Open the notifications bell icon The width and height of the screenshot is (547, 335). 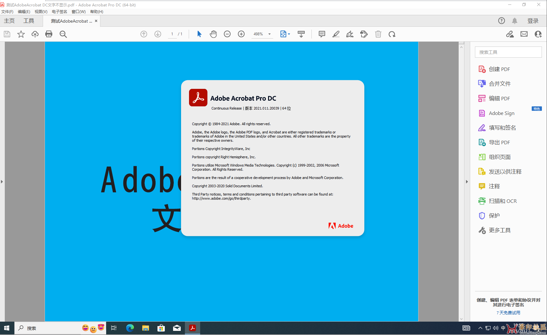pos(514,21)
